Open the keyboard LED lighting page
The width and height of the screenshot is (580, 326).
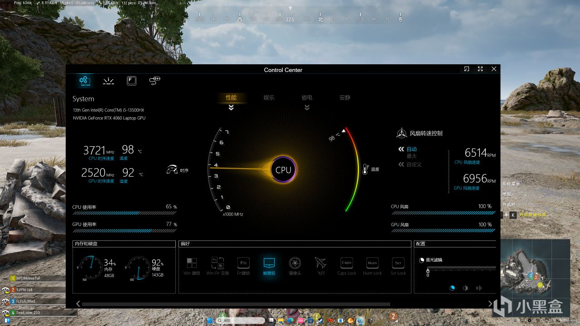pyautogui.click(x=108, y=81)
